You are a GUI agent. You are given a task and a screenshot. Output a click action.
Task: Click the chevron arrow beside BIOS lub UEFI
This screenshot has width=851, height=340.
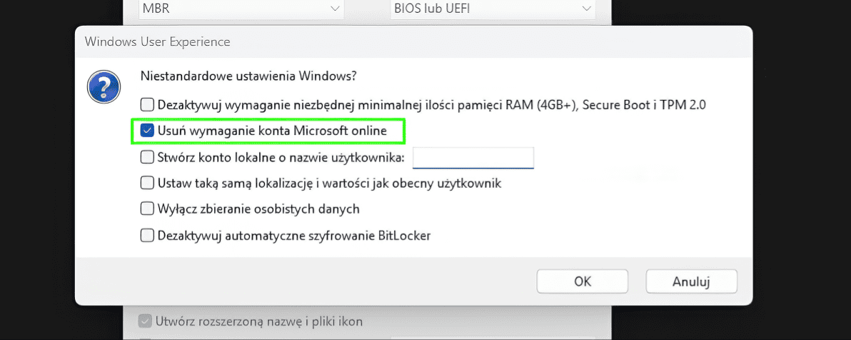tap(586, 9)
